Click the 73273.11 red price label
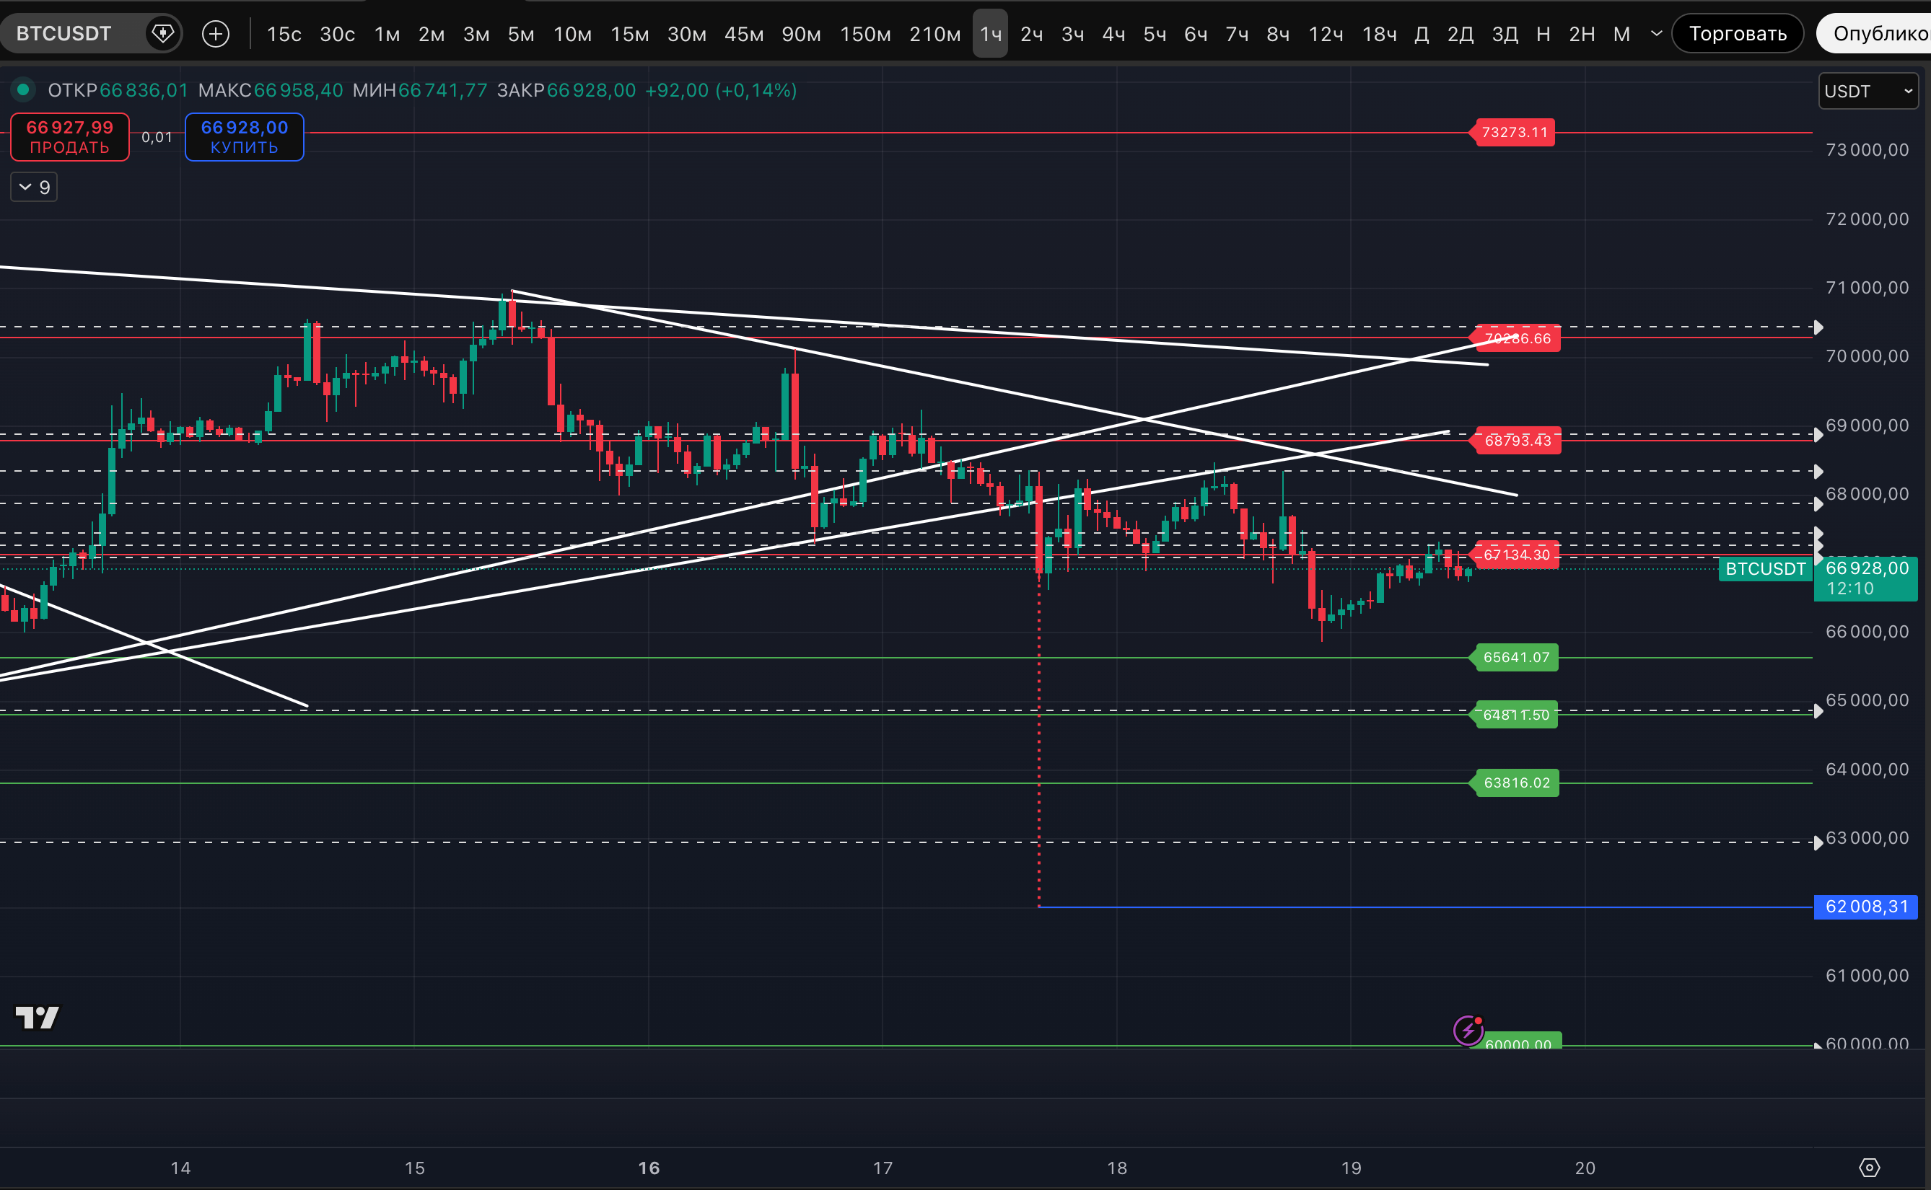 point(1514,132)
